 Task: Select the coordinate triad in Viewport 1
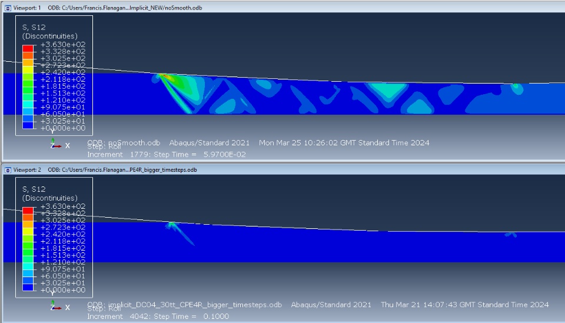coord(59,144)
